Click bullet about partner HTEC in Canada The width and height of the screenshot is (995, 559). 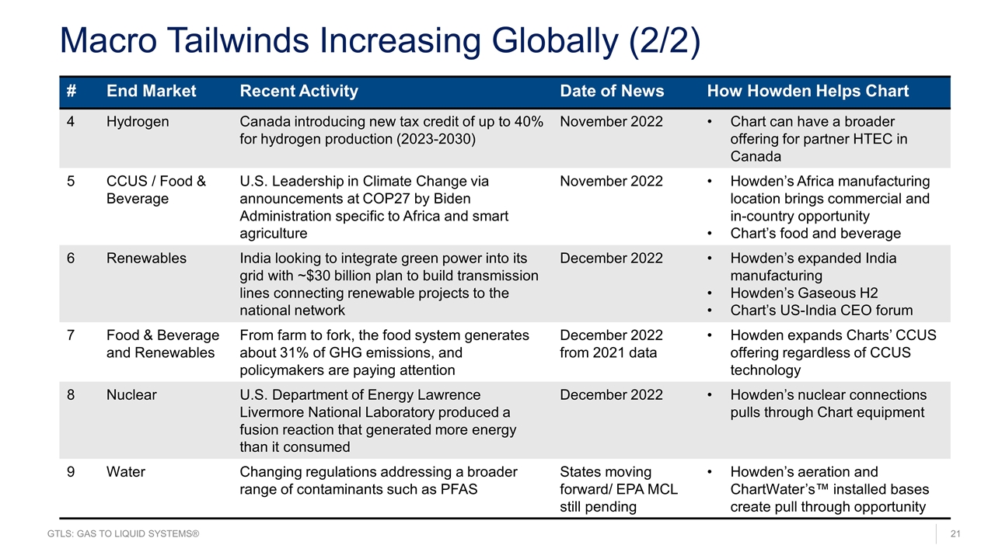[x=819, y=139]
